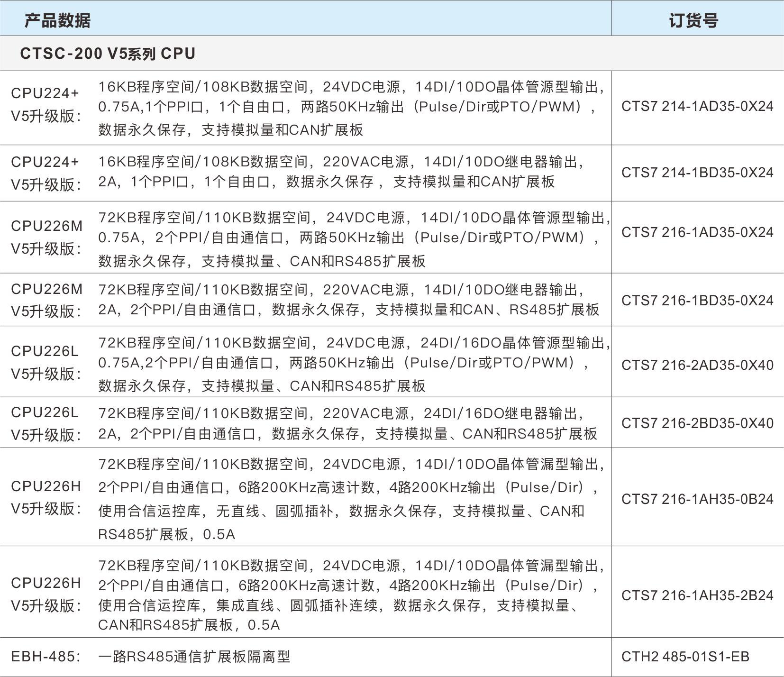Click the 订货号 column header
784x677 pixels.
pyautogui.click(x=693, y=20)
